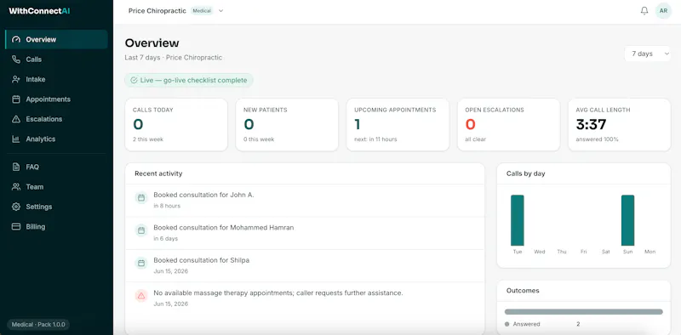681x335 pixels.
Task: Open the AR user avatar menu
Action: (x=663, y=11)
